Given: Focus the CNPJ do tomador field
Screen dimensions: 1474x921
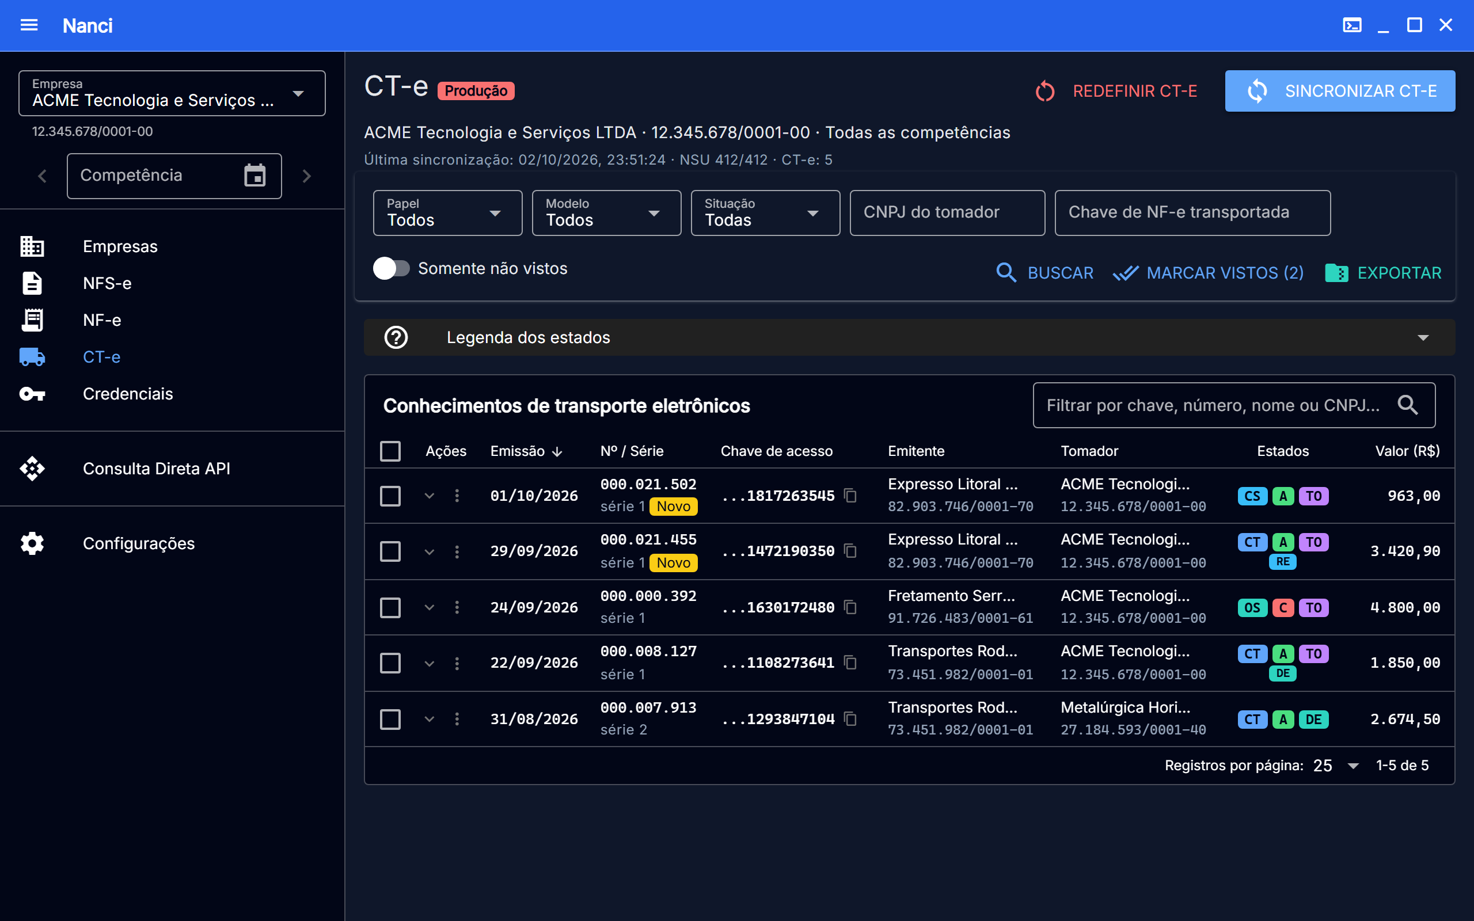Looking at the screenshot, I should click(947, 212).
